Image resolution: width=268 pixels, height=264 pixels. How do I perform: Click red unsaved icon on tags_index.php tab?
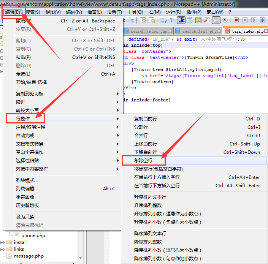pos(227,31)
